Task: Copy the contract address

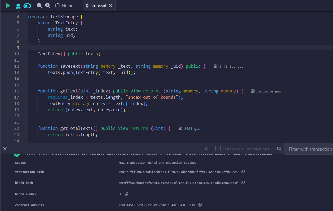Action: 200,205
